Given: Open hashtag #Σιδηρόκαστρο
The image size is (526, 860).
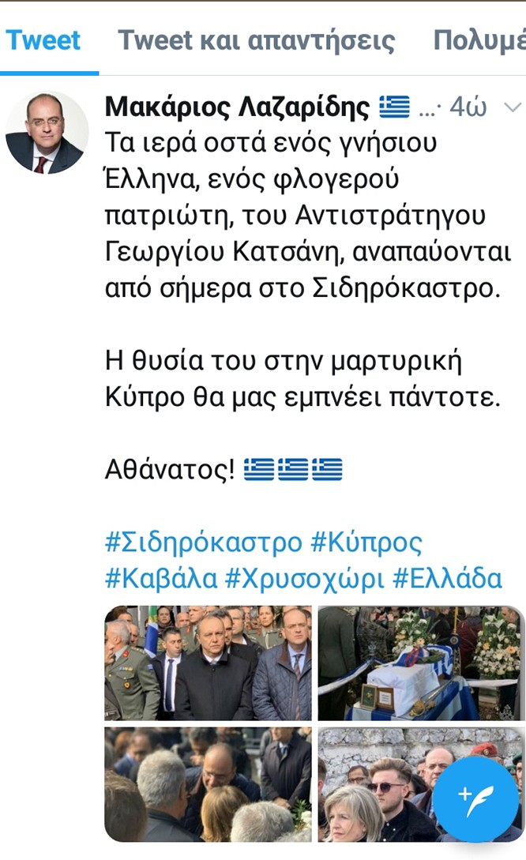Looking at the screenshot, I should tap(204, 543).
